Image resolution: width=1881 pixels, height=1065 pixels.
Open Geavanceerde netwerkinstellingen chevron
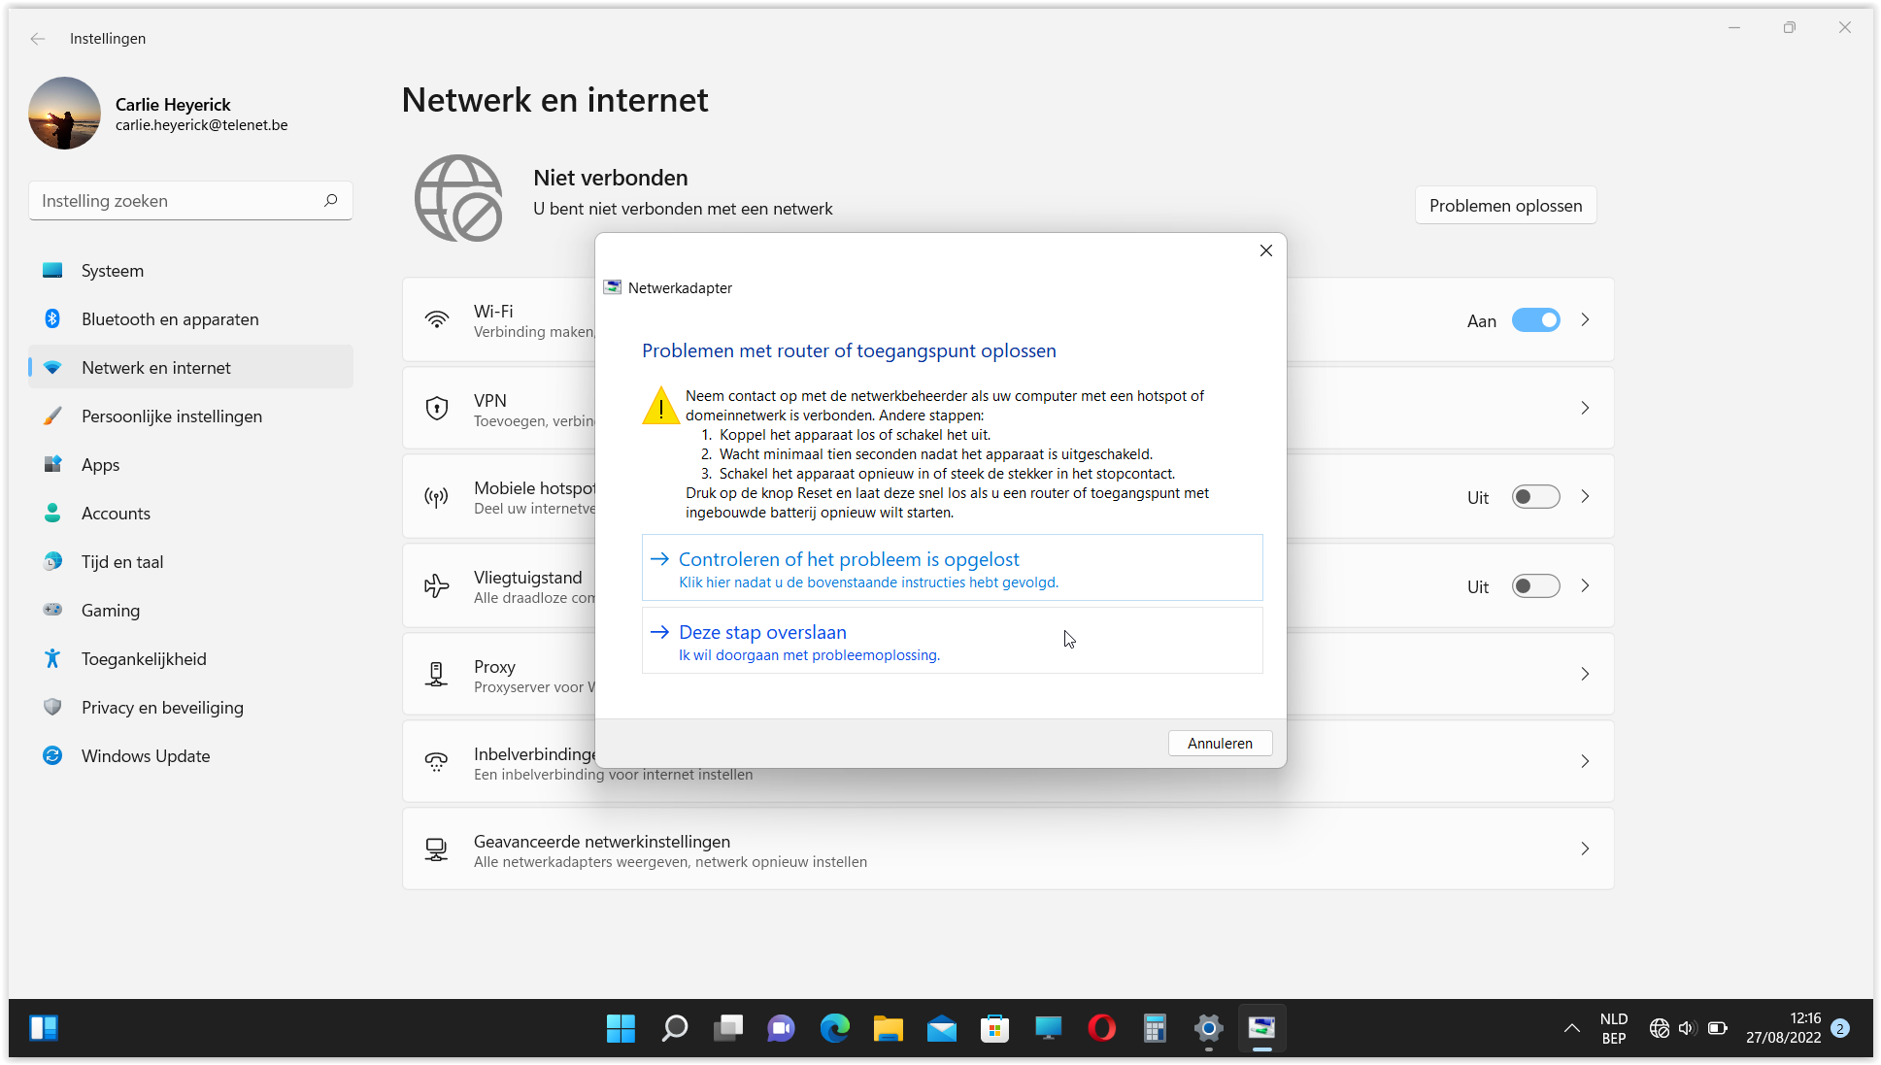(x=1585, y=849)
